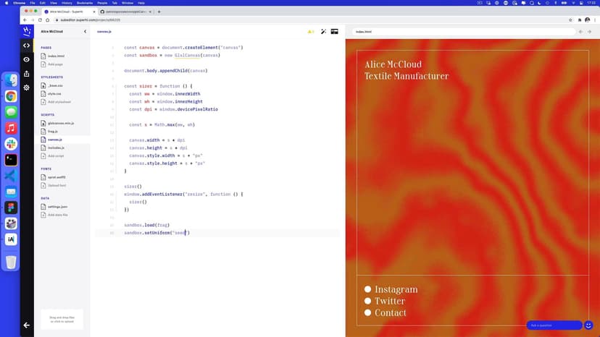Collapse the file panel with chevron
600x337 pixels.
(x=85, y=32)
